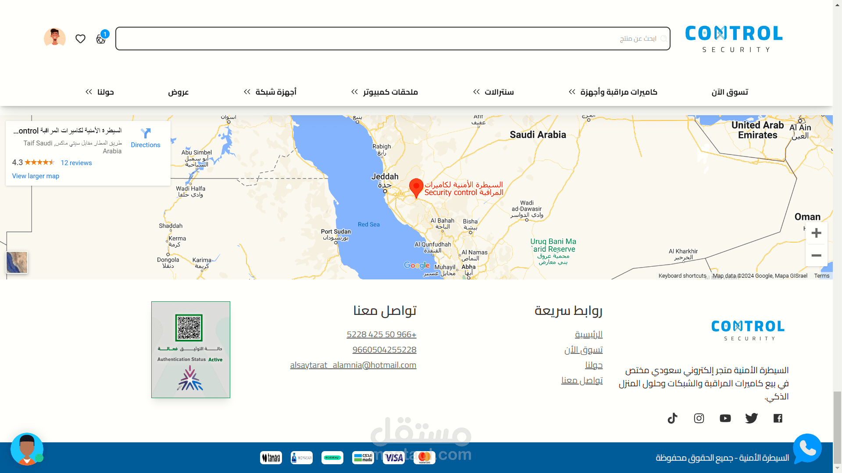Open the Twitter social icon
The height and width of the screenshot is (473, 842).
(x=751, y=418)
